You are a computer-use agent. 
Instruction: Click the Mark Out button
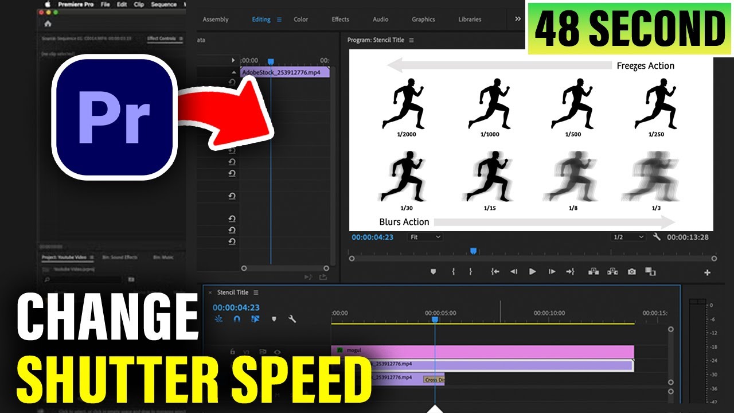tap(471, 272)
